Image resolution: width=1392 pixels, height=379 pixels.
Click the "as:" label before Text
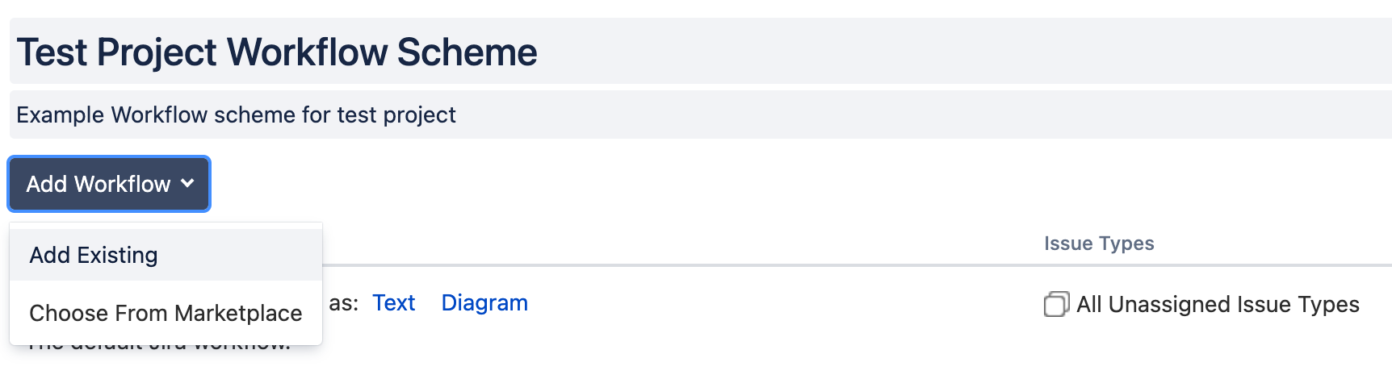pos(343,303)
